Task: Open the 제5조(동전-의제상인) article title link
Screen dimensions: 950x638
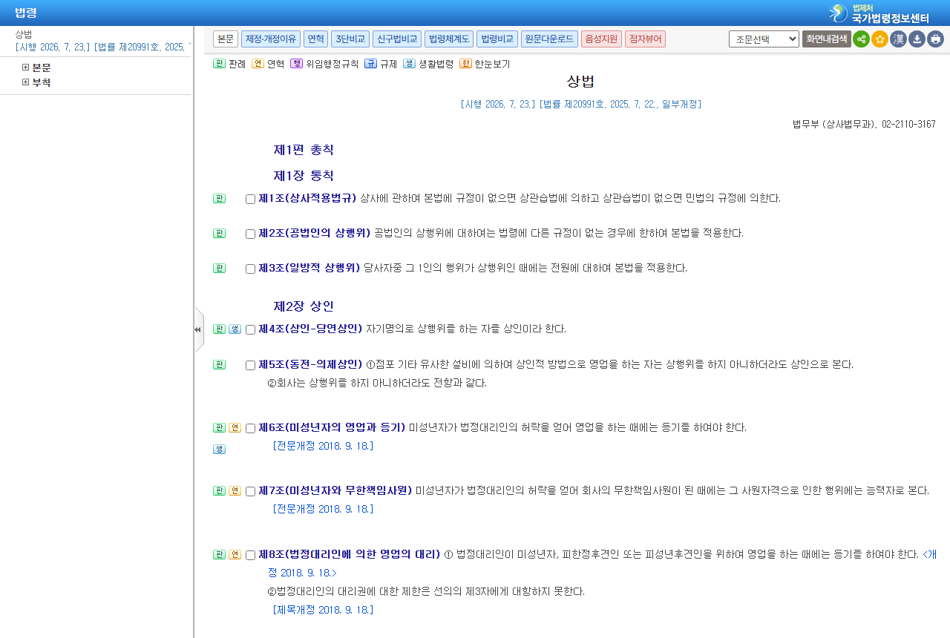Action: pyautogui.click(x=310, y=364)
